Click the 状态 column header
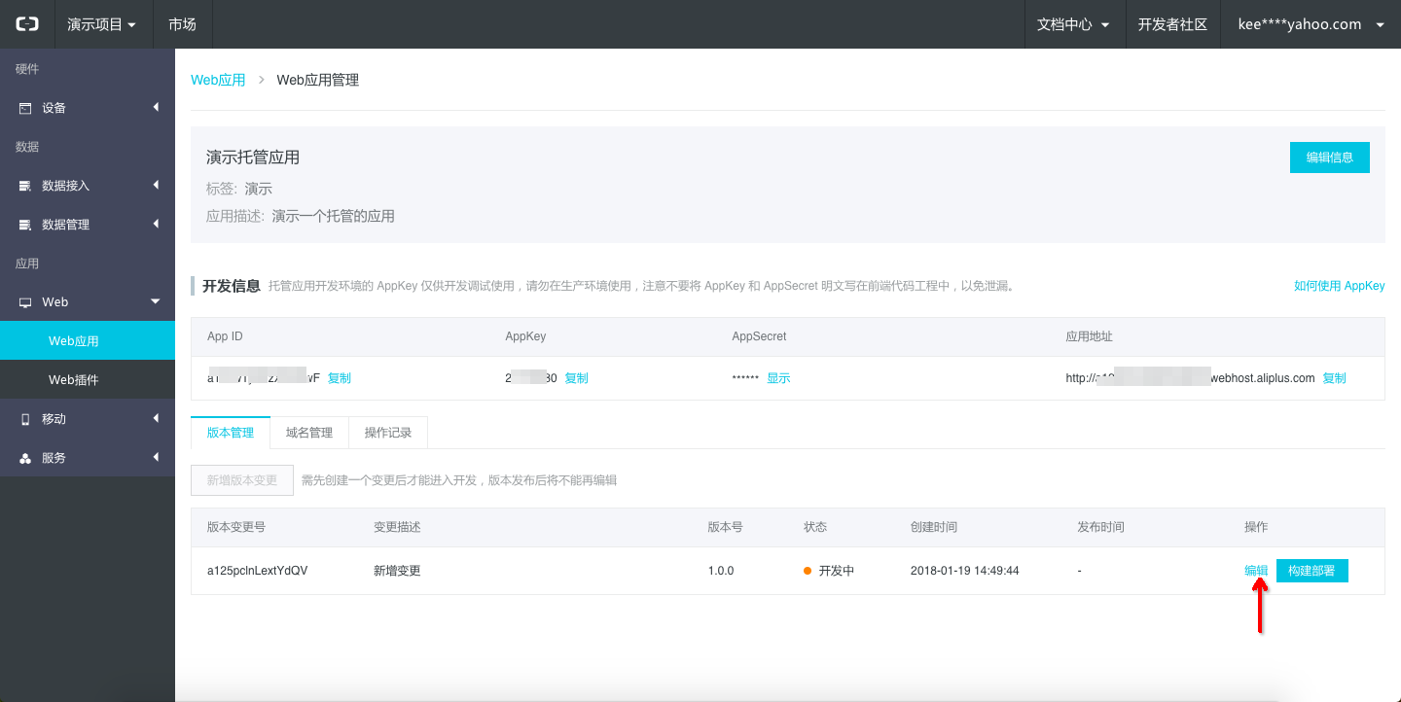This screenshot has width=1401, height=702. pos(815,527)
